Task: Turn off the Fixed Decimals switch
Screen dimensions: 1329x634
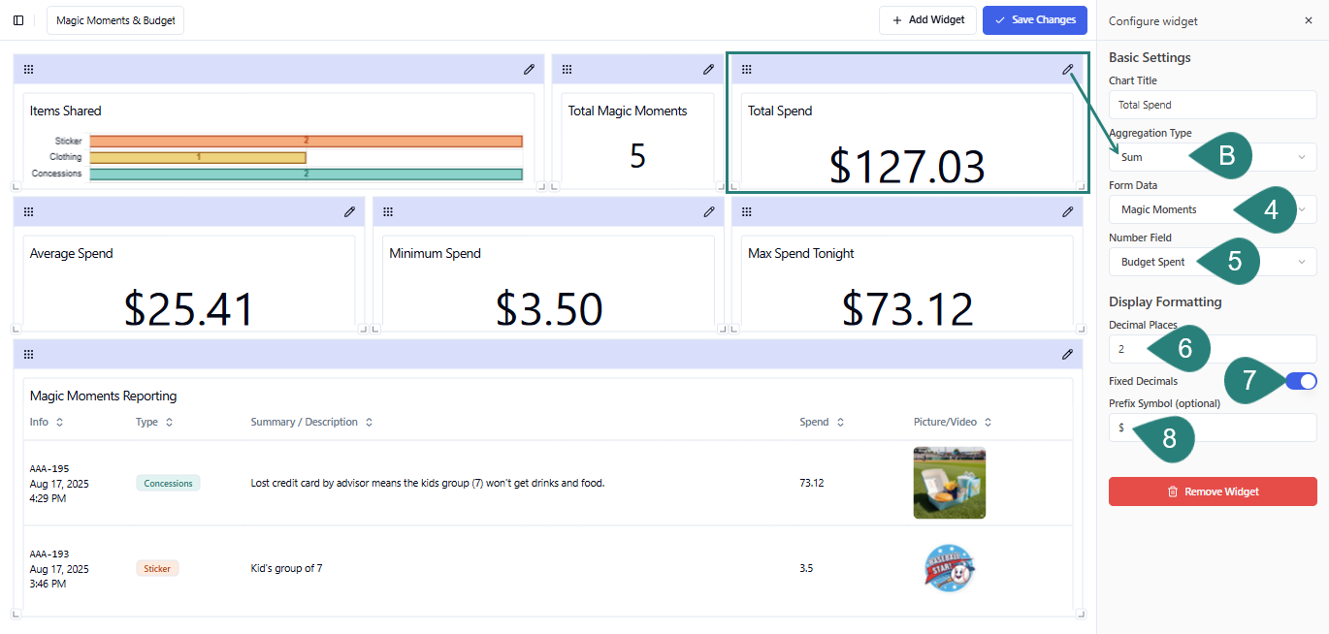Action: coord(1301,381)
